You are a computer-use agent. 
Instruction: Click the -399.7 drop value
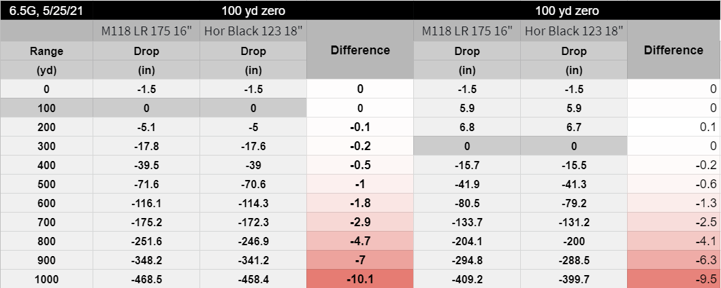pos(574,278)
